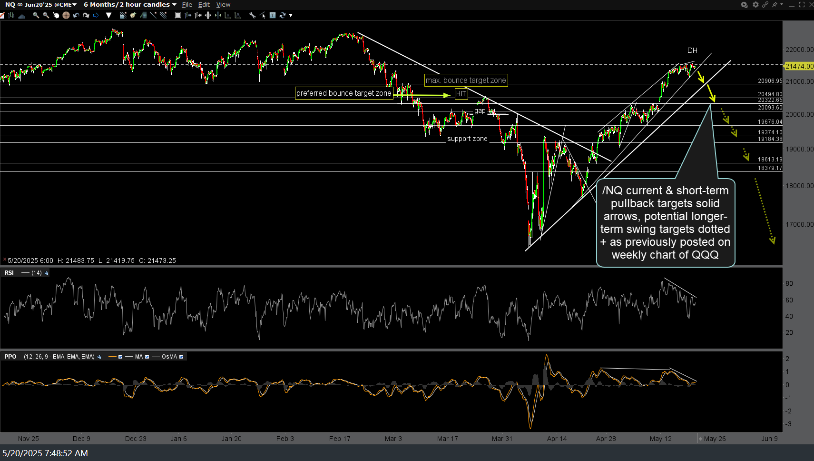Image resolution: width=814 pixels, height=461 pixels.
Task: Click the RSI indicator label
Action: (9, 273)
